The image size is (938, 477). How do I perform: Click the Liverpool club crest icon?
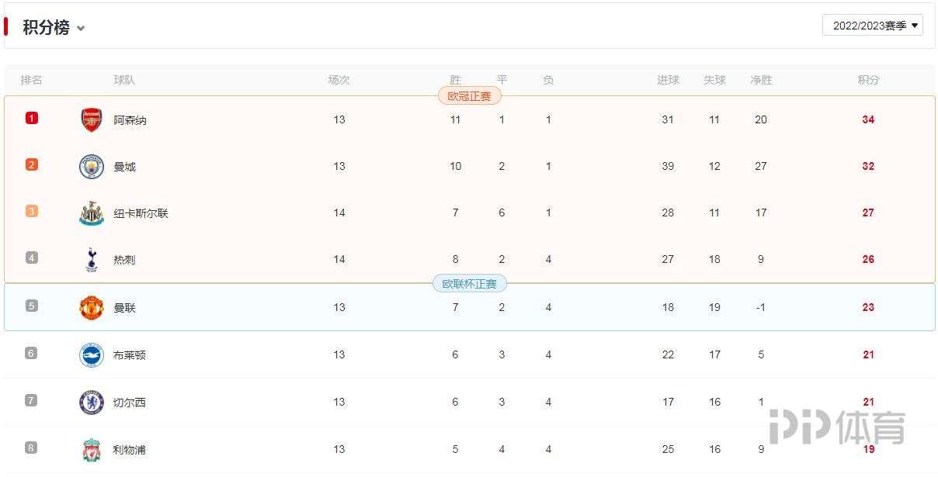(92, 450)
